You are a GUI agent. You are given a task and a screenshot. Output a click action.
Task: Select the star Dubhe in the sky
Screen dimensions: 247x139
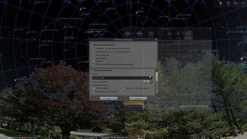coord(81,9)
